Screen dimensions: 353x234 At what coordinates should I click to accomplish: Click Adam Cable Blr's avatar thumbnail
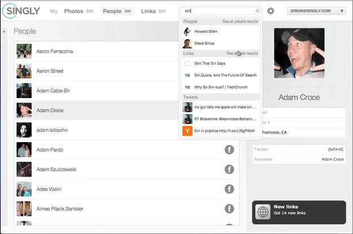click(x=24, y=91)
